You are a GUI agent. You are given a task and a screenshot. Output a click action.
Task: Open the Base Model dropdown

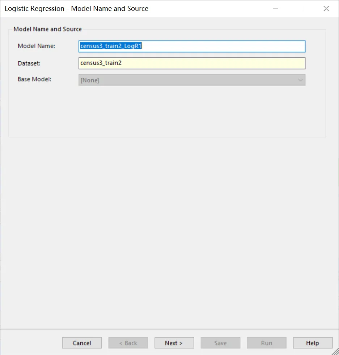[x=192, y=80]
